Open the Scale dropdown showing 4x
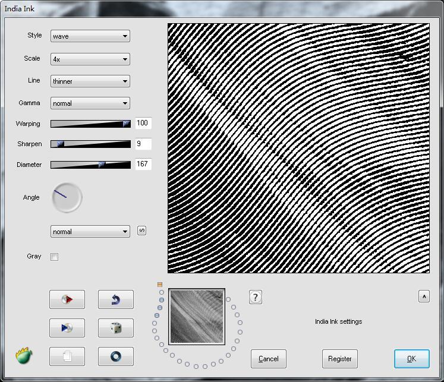The height and width of the screenshot is (382, 444). coord(90,59)
